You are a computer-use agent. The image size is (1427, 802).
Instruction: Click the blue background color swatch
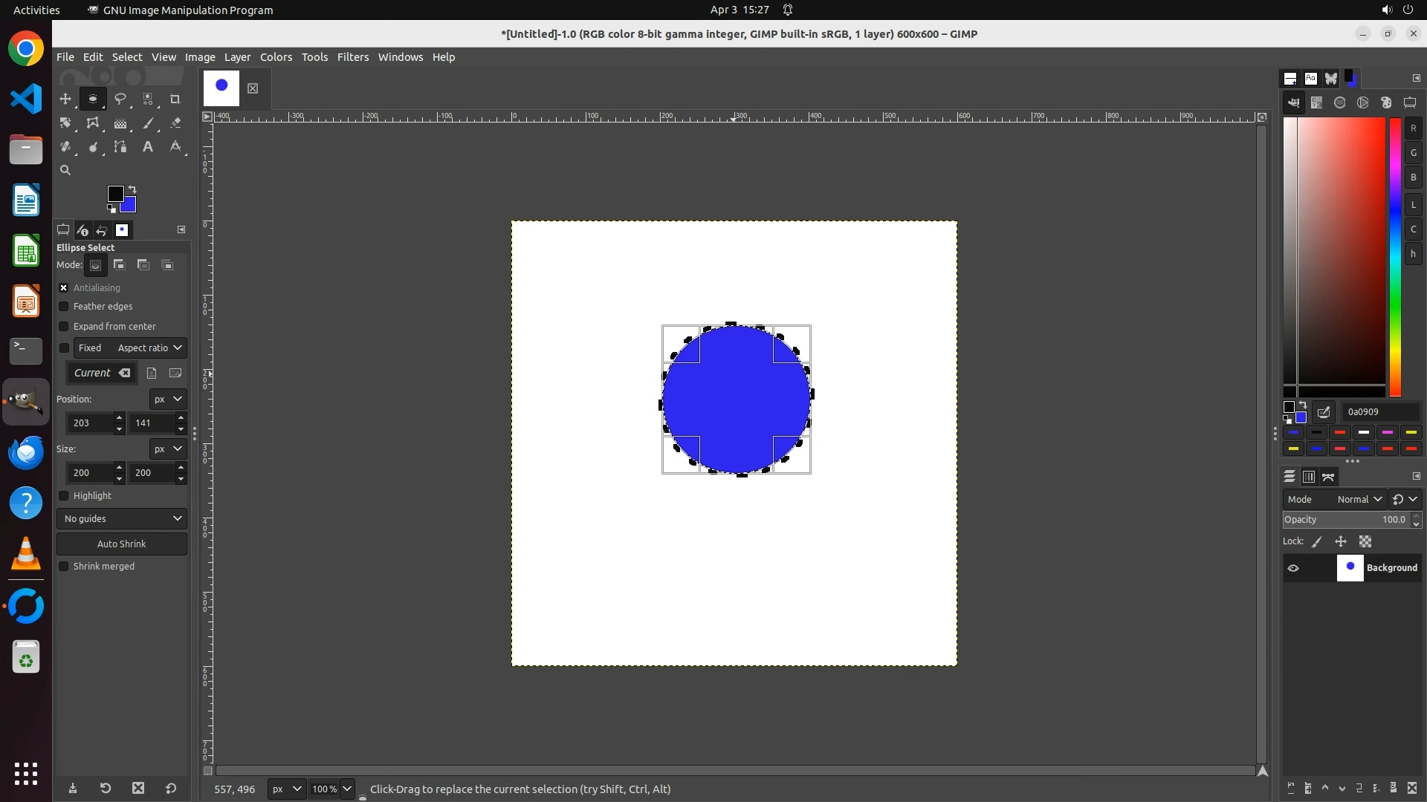[129, 206]
